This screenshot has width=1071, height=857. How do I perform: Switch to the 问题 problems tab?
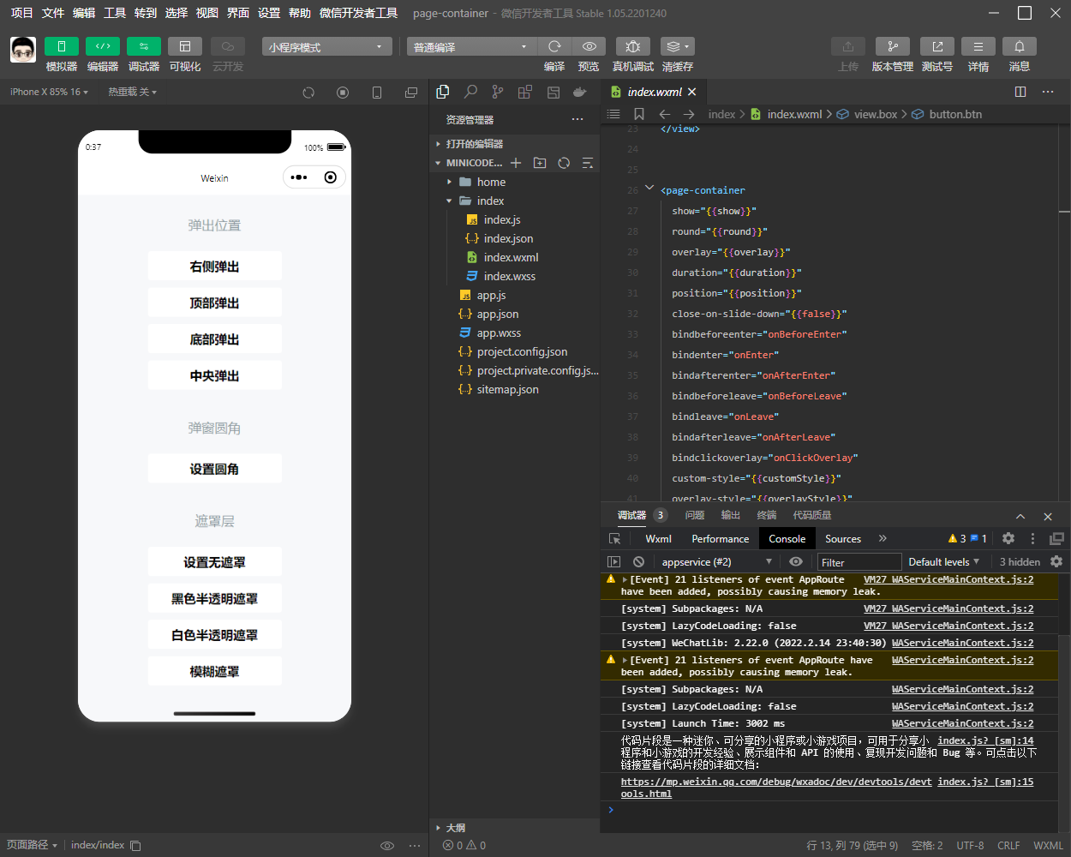[695, 515]
